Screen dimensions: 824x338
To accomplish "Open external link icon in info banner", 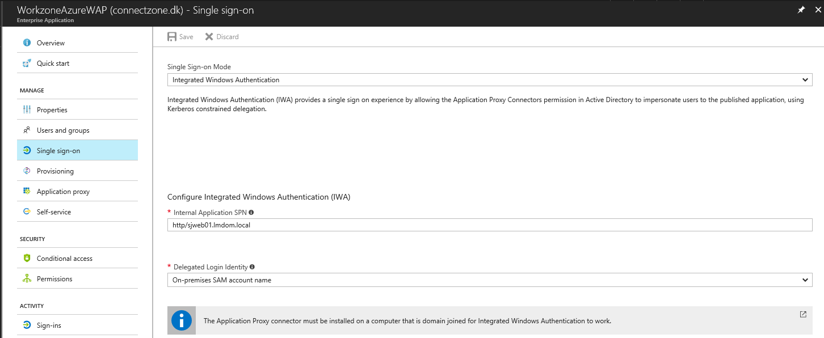I will pos(803,314).
